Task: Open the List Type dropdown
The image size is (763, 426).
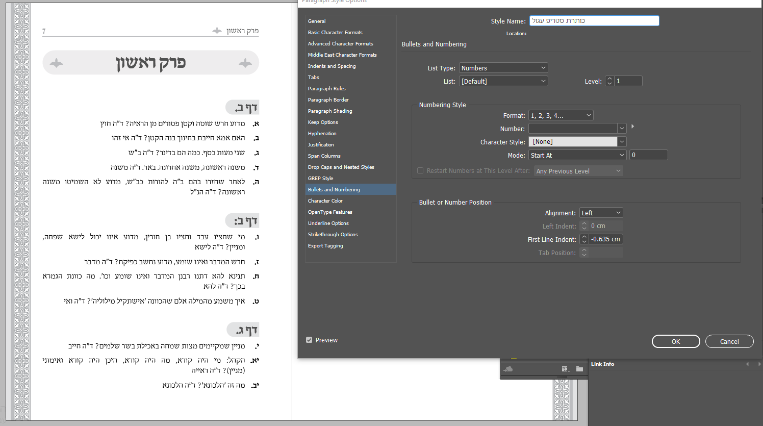Action: coord(503,68)
